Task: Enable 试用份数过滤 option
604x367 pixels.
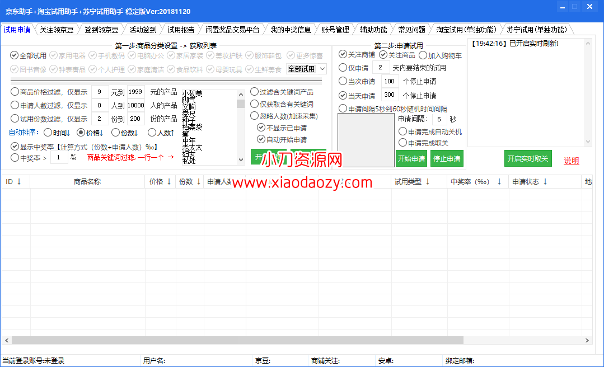Action: tap(49, 119)
